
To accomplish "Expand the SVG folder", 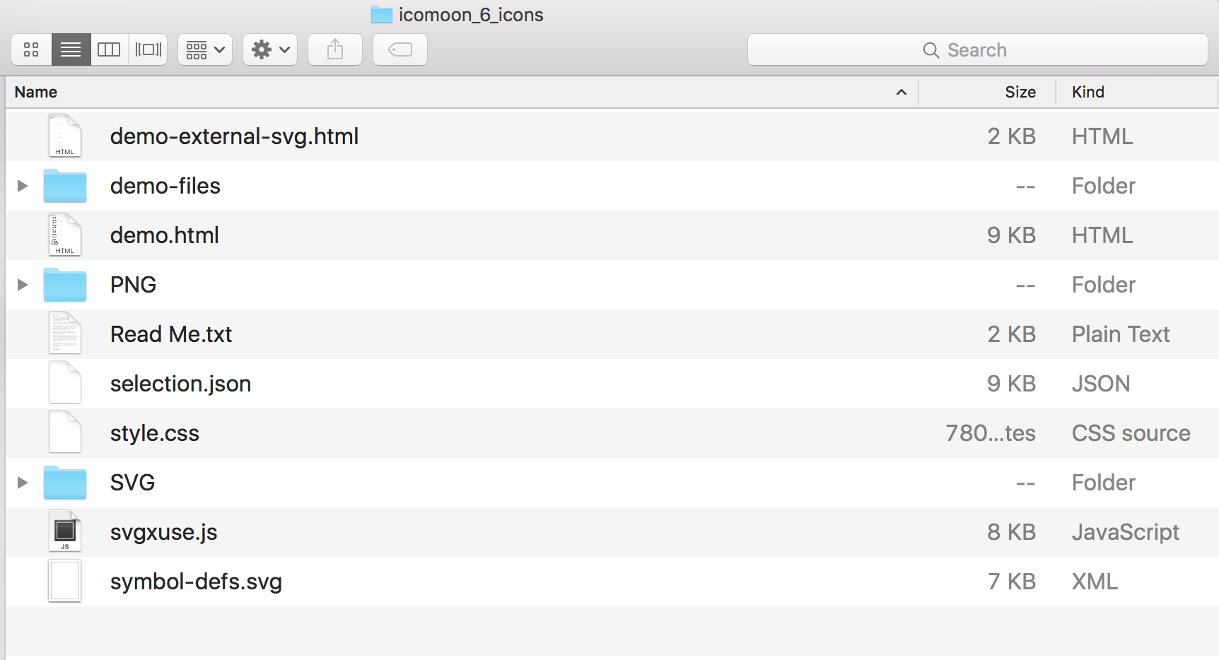I will pos(23,483).
